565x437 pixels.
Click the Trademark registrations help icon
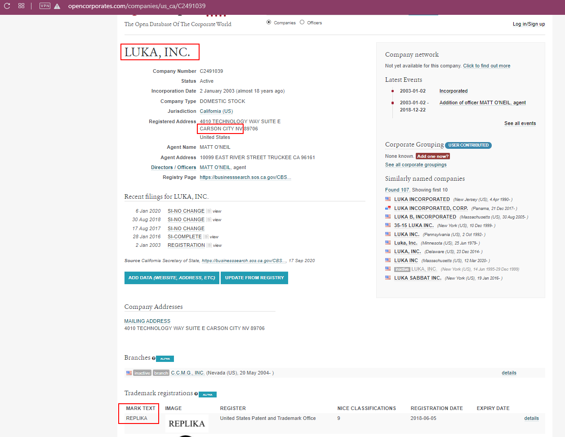(x=196, y=394)
